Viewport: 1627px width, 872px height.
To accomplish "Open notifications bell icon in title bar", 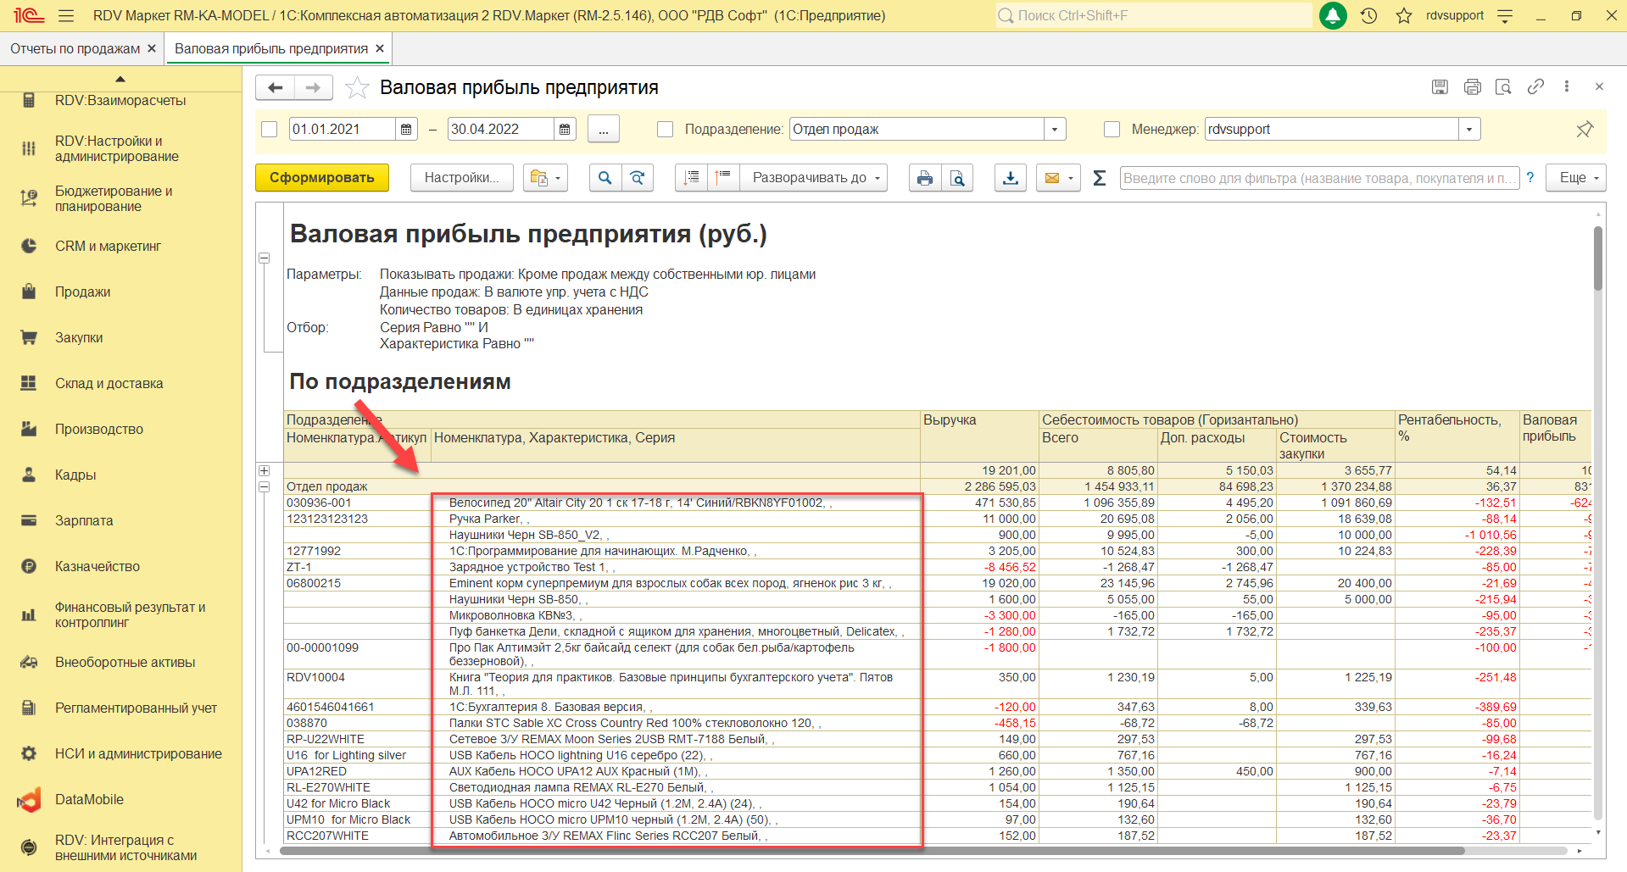I will coord(1333,15).
